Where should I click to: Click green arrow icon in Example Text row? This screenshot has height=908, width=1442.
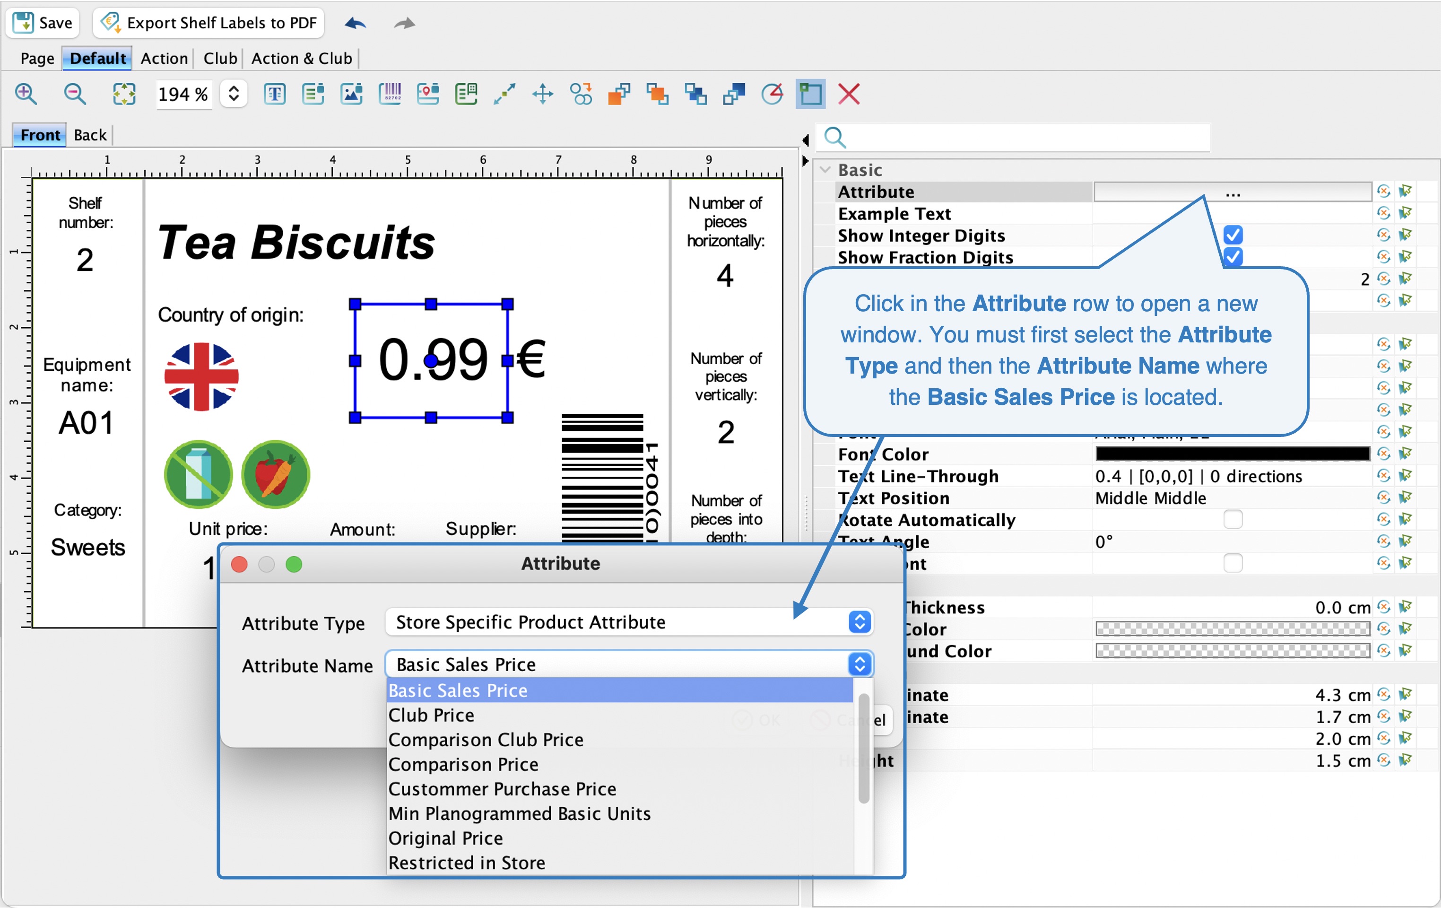click(1406, 213)
